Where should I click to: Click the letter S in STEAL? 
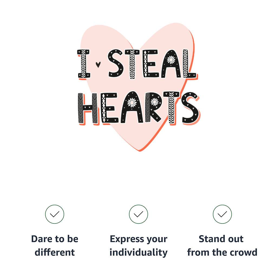(x=116, y=64)
